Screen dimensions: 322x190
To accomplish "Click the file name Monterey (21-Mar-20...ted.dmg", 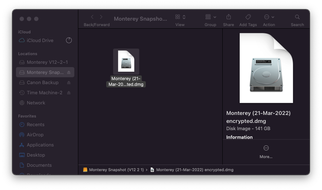I will tap(126, 82).
